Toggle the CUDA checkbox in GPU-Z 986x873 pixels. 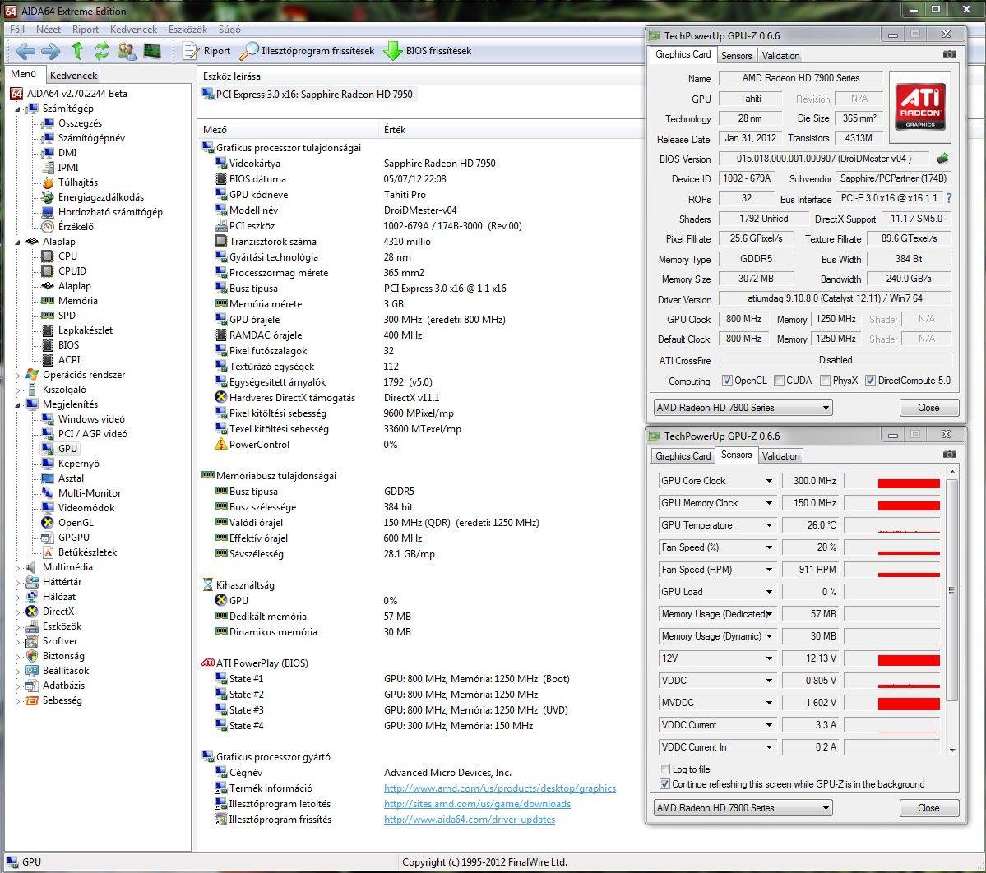779,381
